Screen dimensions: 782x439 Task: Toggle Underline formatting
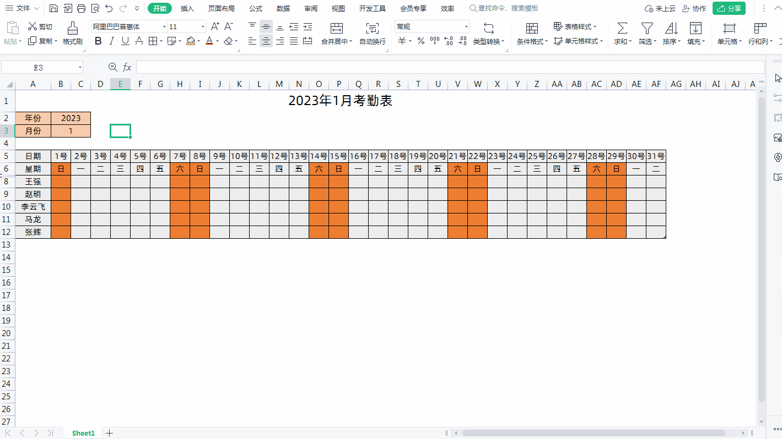125,41
